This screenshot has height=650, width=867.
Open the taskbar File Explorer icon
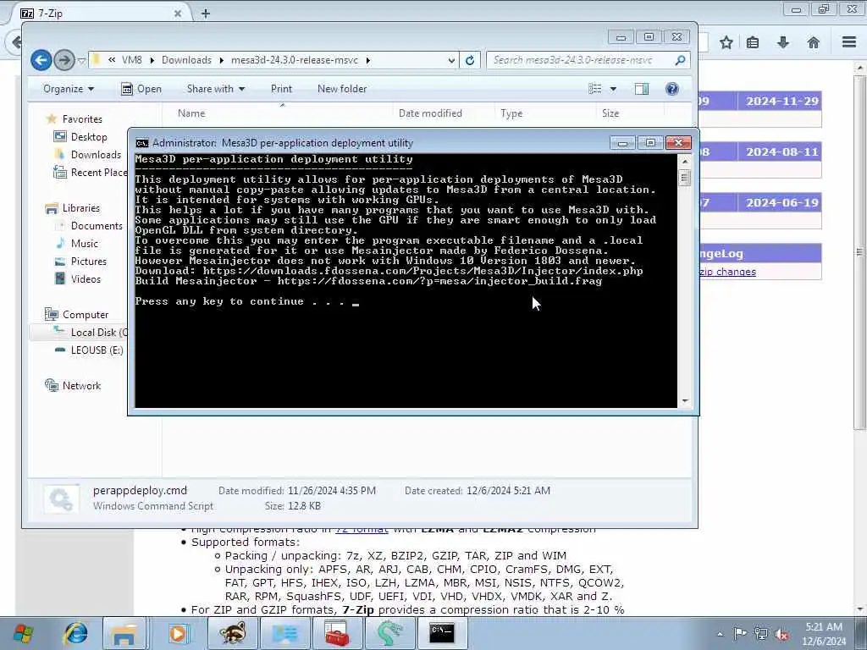124,633
